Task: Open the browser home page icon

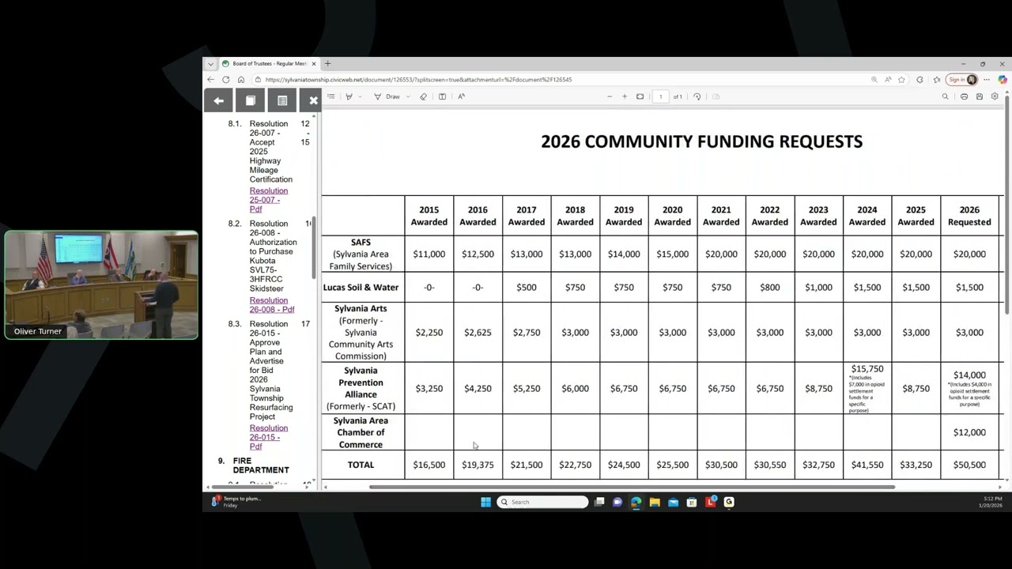Action: point(241,80)
